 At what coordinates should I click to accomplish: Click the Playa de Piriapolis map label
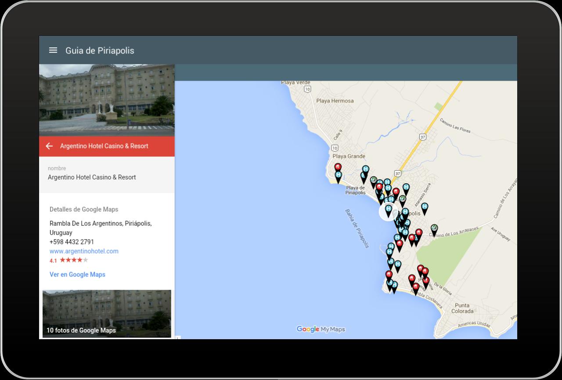[355, 190]
